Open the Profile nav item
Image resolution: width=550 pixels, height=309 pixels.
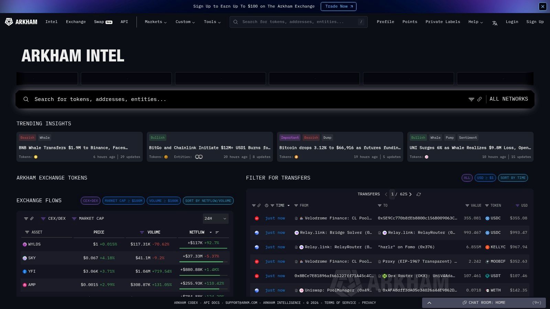point(385,22)
